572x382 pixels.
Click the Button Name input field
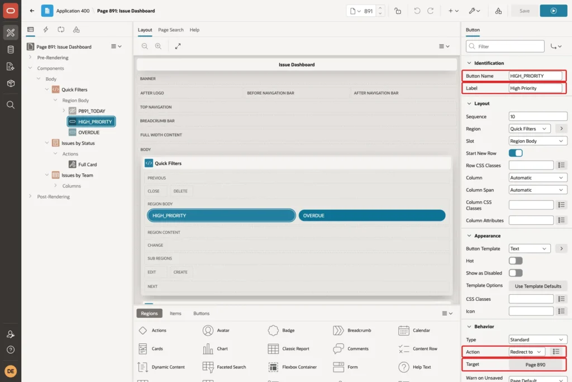pyautogui.click(x=535, y=76)
